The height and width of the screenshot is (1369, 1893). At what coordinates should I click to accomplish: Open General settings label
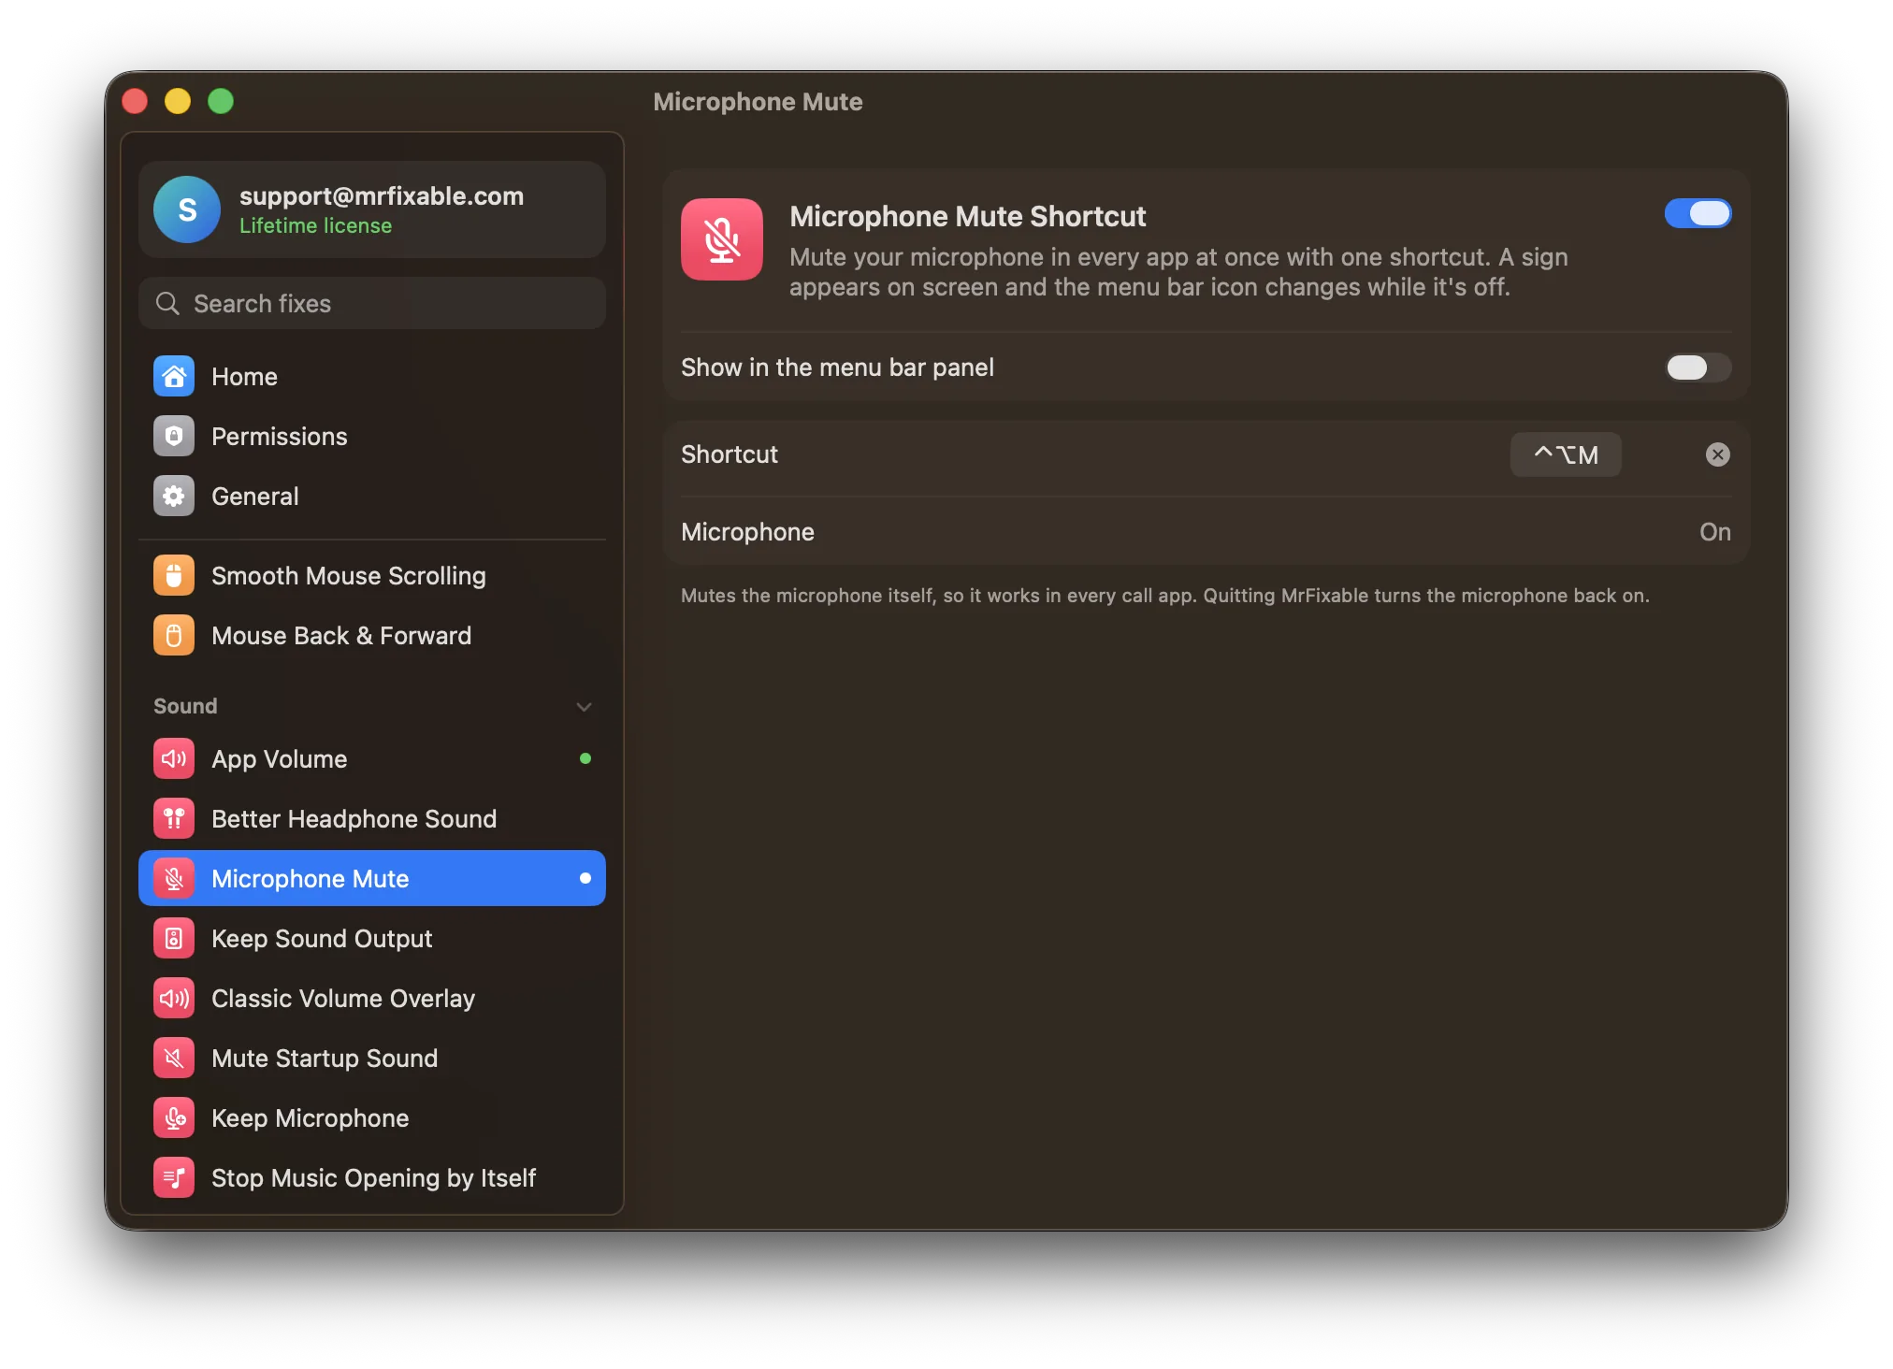(x=254, y=497)
